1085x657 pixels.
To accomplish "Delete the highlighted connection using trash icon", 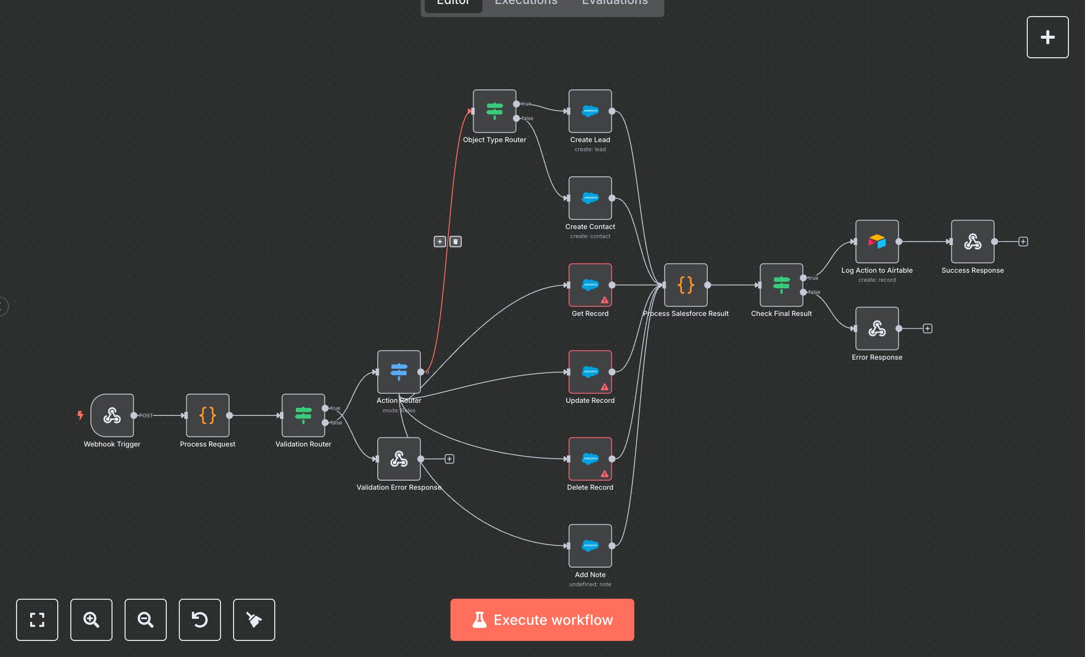I will (456, 242).
